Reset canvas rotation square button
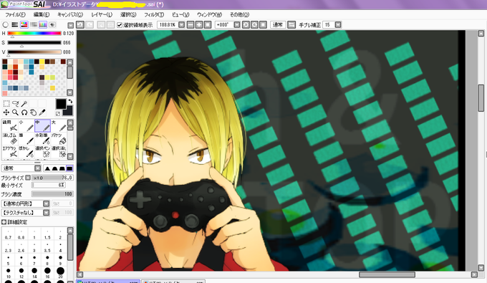Image resolution: width=487 pixels, height=283 pixels. tap(263, 24)
